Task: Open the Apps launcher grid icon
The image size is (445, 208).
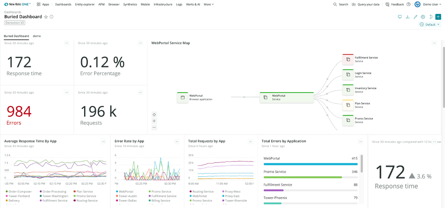Action: tap(39, 4)
